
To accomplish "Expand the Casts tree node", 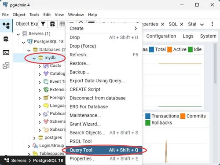I will pyautogui.click(x=40, y=66).
